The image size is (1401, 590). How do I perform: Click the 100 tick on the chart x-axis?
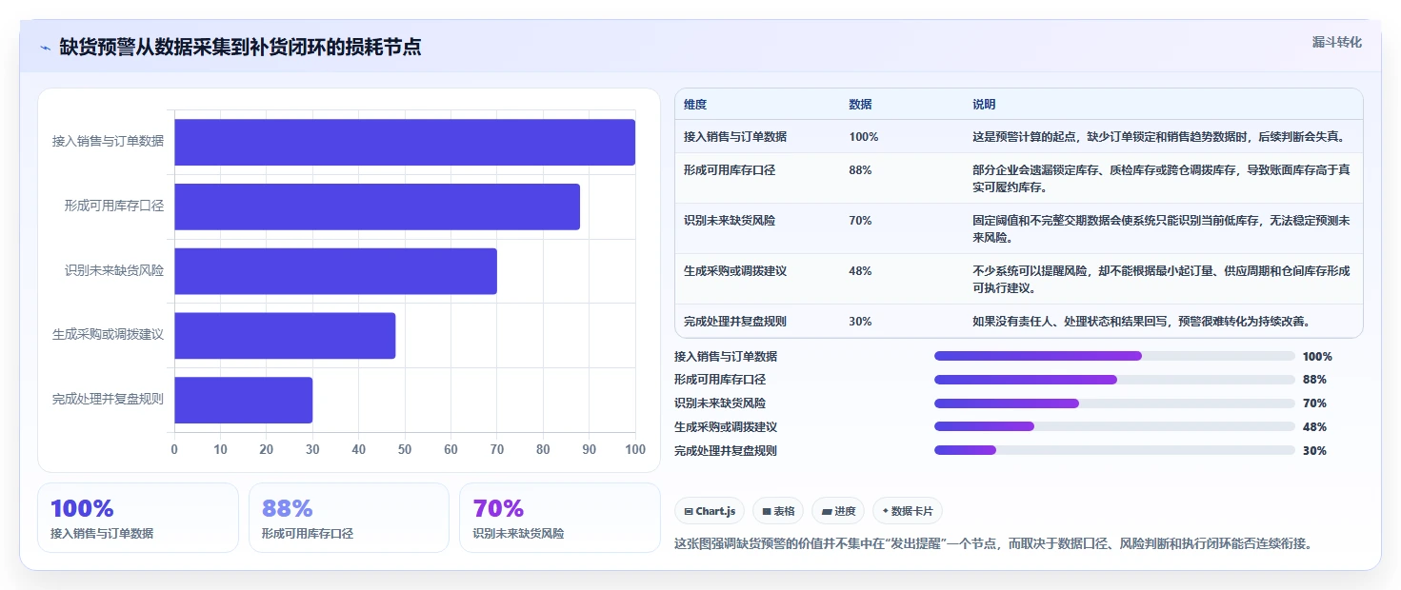tap(635, 449)
